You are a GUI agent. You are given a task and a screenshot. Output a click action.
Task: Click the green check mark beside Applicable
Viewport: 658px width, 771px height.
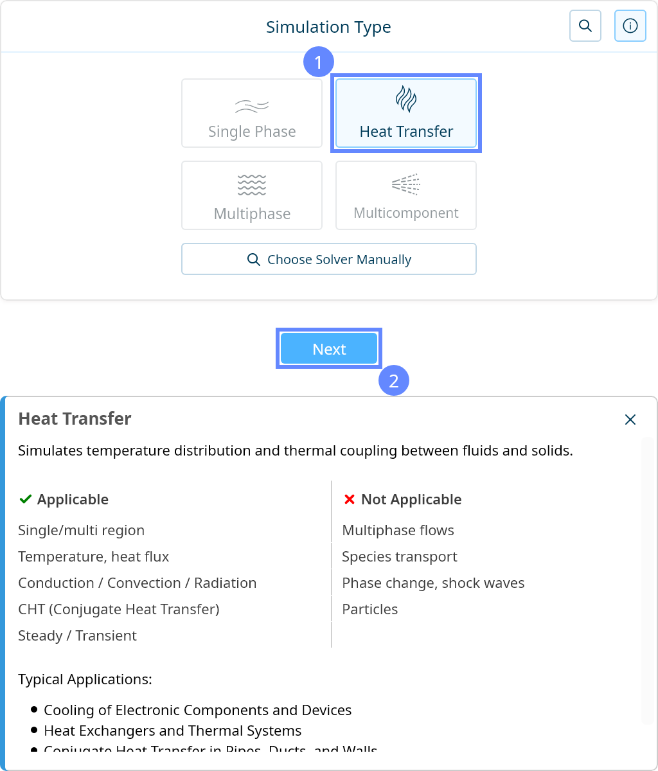click(26, 499)
